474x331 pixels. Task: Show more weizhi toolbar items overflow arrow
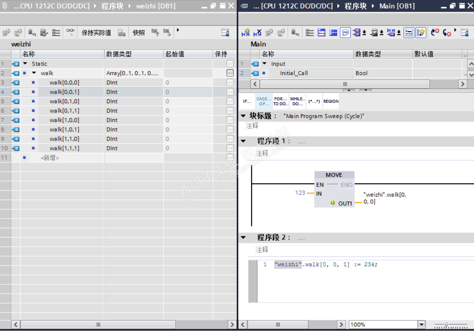[x=178, y=30]
